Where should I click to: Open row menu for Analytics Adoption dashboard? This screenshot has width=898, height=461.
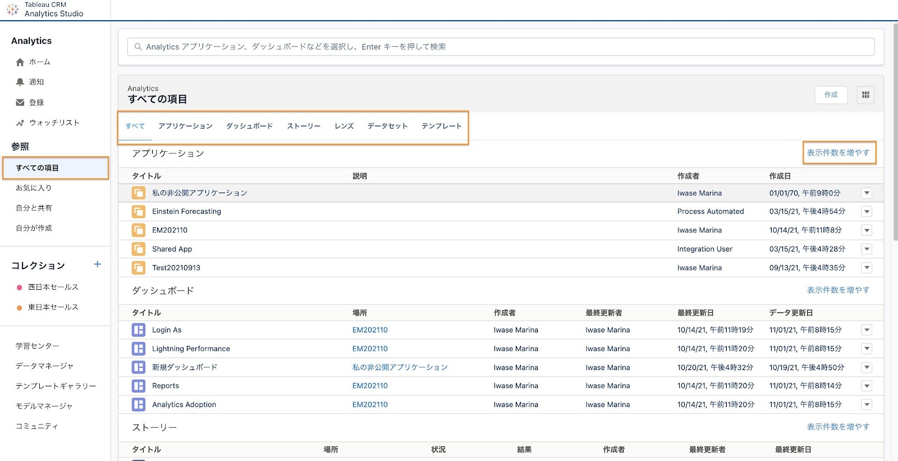tap(867, 404)
